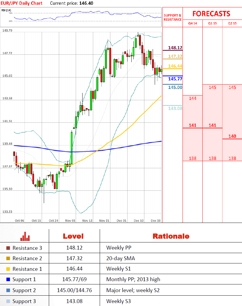Select the Support 3 row label
Viewport: 242px width, 306px height.
point(24,301)
